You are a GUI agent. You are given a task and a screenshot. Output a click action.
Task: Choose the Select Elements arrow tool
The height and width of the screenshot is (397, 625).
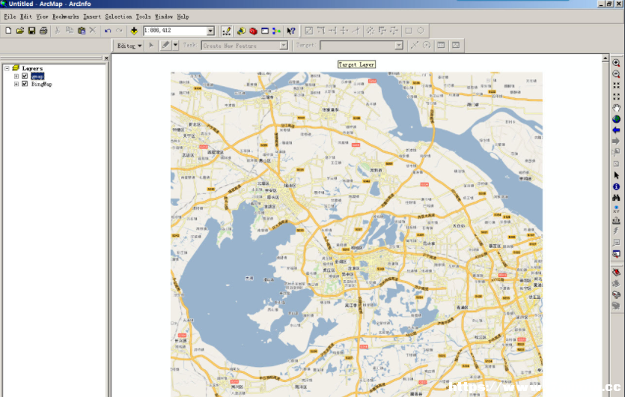pos(616,175)
